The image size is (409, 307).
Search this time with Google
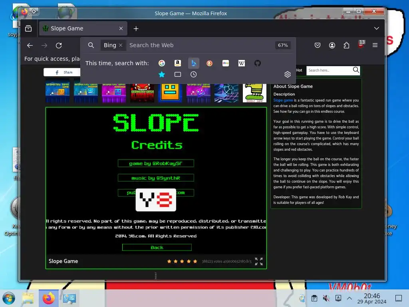(162, 63)
